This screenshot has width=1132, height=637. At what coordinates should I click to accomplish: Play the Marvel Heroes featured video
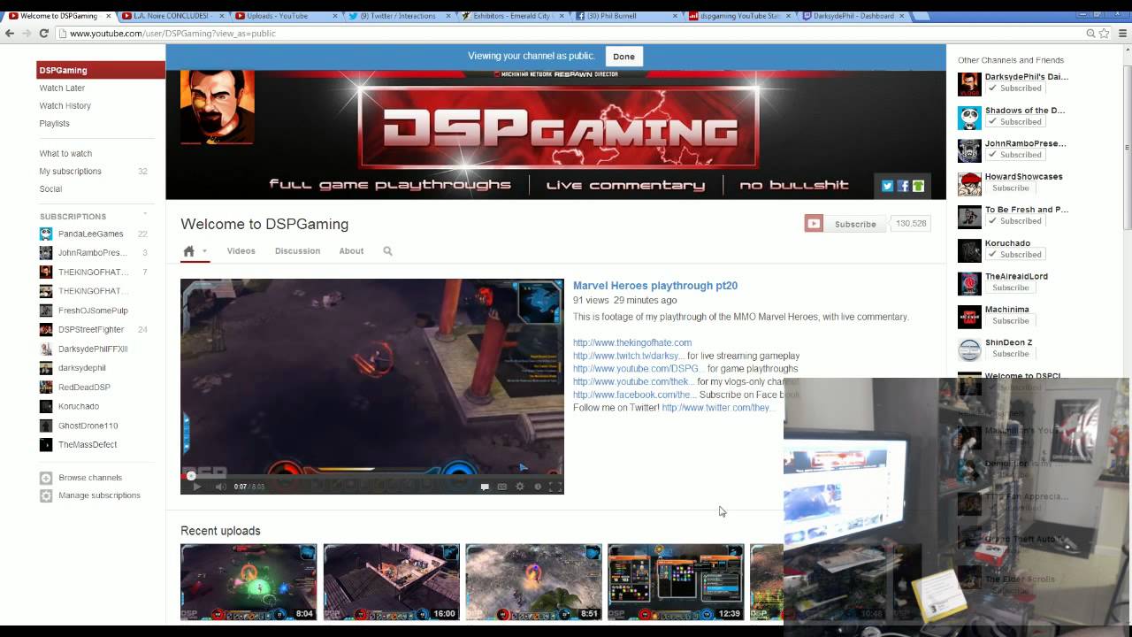point(196,487)
